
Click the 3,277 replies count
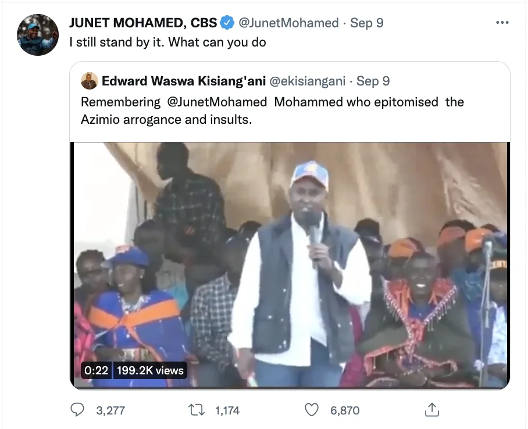pyautogui.click(x=110, y=410)
